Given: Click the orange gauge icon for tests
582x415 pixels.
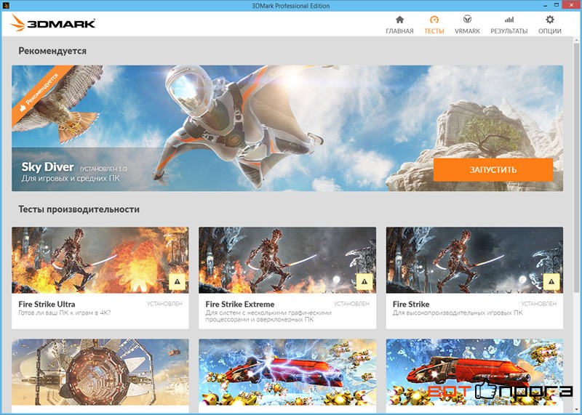Looking at the screenshot, I should click(x=434, y=20).
